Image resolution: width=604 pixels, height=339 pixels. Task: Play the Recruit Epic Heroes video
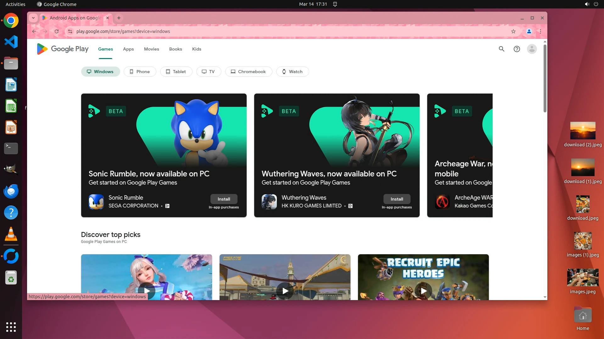[423, 291]
